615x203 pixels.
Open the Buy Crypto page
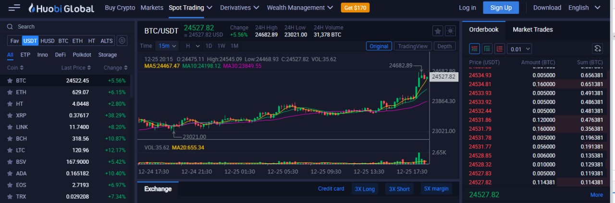click(x=120, y=8)
